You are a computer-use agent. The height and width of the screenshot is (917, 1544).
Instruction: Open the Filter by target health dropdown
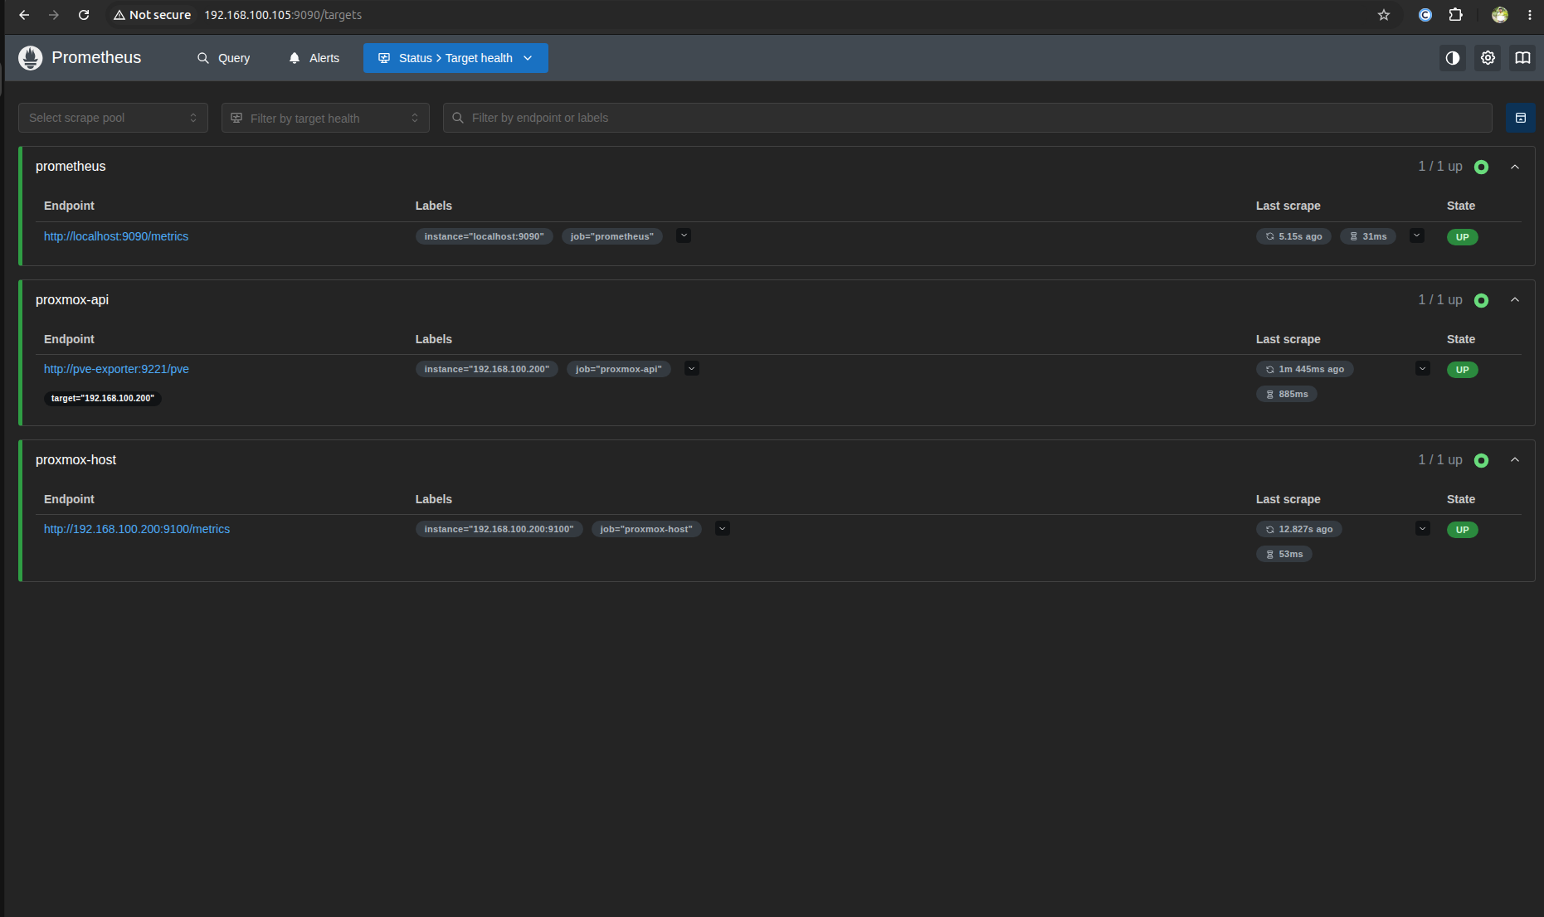tap(325, 118)
